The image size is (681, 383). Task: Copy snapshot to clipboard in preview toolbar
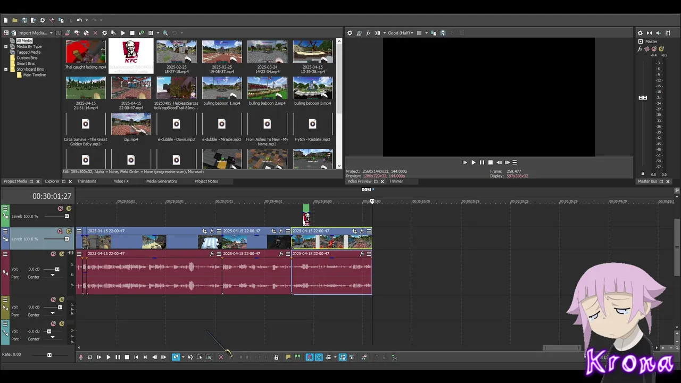434,33
